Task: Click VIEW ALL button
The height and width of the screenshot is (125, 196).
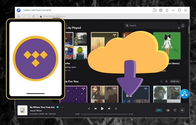Action: pyautogui.click(x=175, y=81)
